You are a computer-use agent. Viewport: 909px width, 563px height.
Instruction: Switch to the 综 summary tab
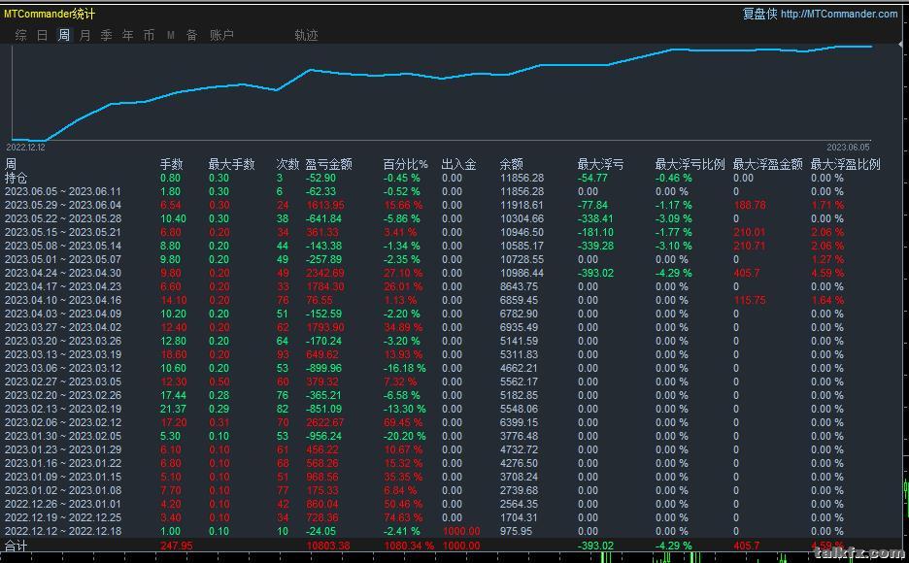click(20, 35)
